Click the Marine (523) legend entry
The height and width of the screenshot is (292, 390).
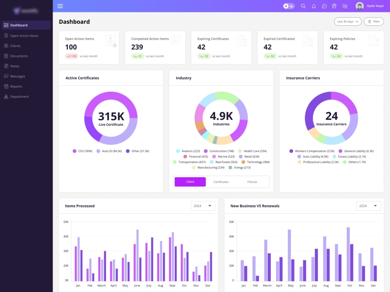point(223,157)
